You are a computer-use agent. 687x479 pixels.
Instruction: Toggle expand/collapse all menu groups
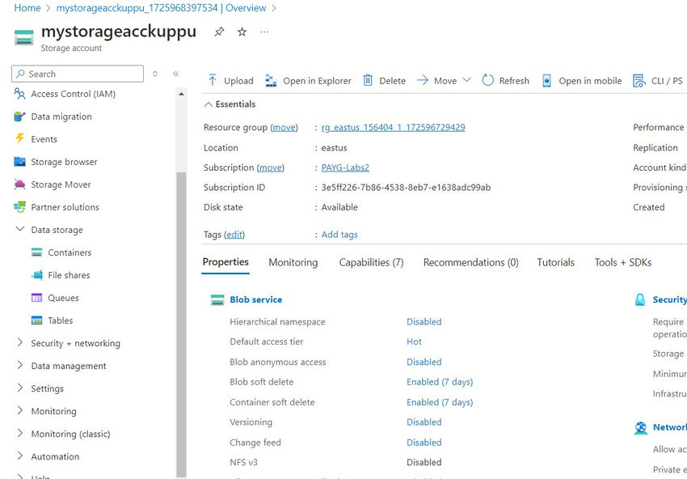pyautogui.click(x=154, y=74)
